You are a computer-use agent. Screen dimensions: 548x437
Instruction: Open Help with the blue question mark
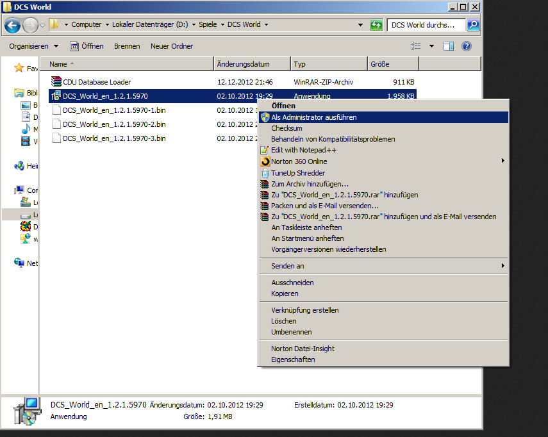(467, 46)
